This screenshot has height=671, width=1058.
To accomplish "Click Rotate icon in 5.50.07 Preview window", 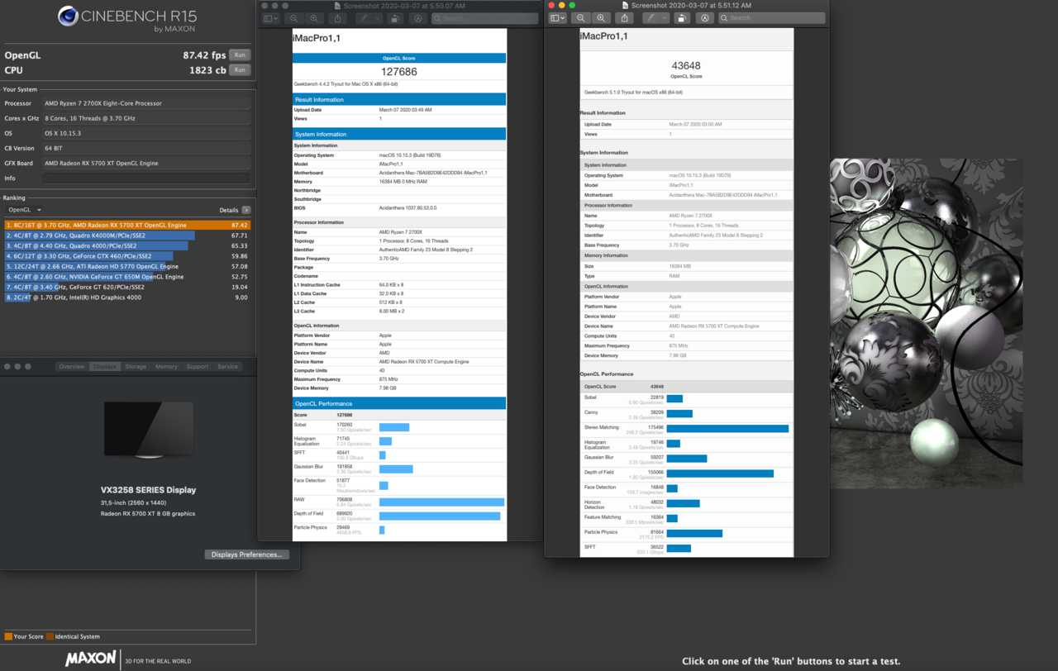I will (x=395, y=18).
